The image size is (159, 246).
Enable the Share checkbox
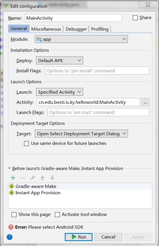pos(135,18)
